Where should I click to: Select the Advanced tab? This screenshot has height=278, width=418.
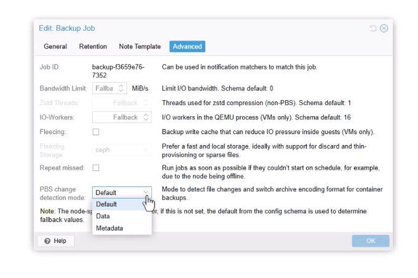click(187, 47)
